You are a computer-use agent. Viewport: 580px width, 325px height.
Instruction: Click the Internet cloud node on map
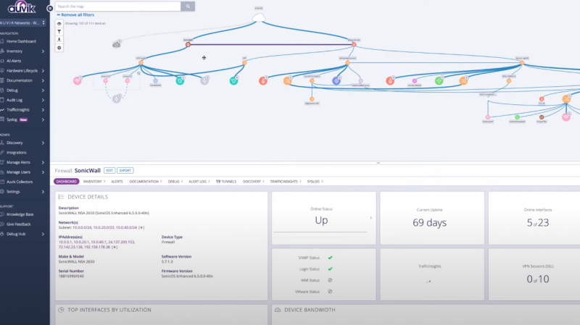(x=260, y=17)
